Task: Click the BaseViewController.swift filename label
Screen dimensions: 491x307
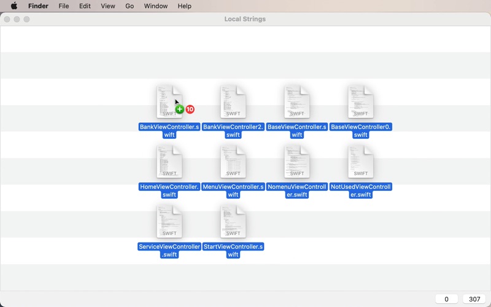Action: pyautogui.click(x=297, y=131)
